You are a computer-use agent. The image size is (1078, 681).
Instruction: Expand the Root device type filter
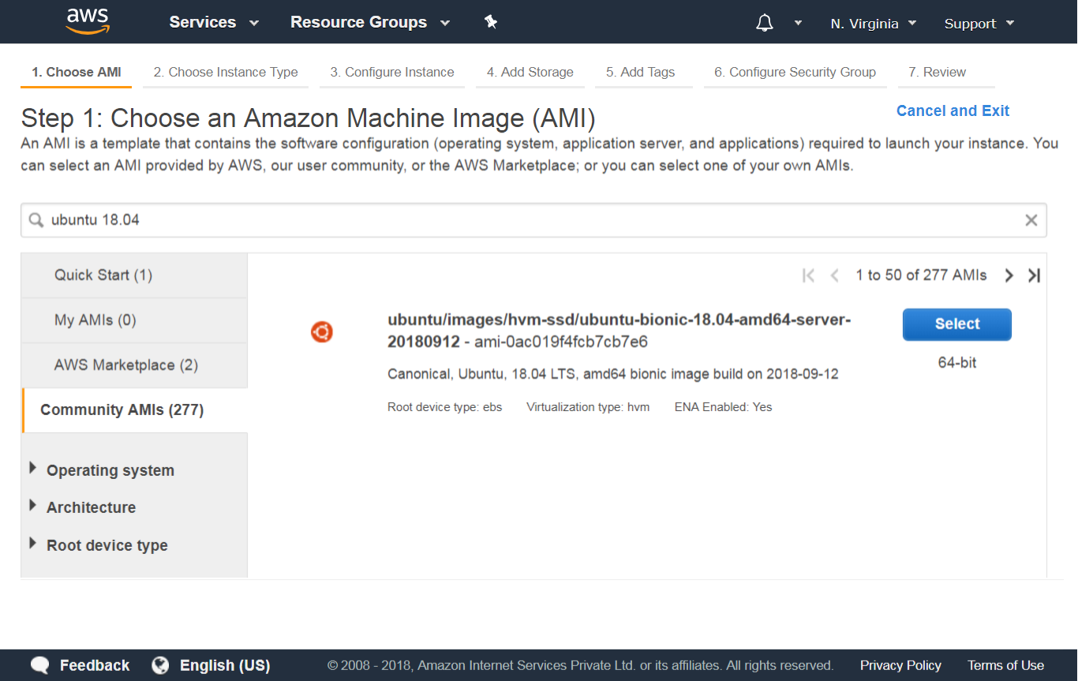[x=99, y=545]
